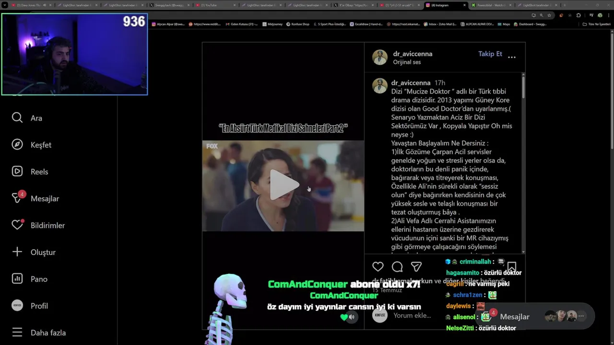Open Maps bookmark
This screenshot has width=614, height=345.
(504, 24)
